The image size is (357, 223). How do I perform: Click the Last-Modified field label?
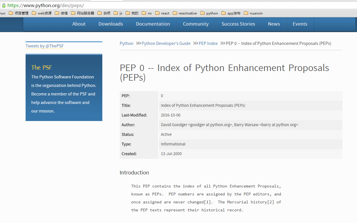pyautogui.click(x=134, y=115)
